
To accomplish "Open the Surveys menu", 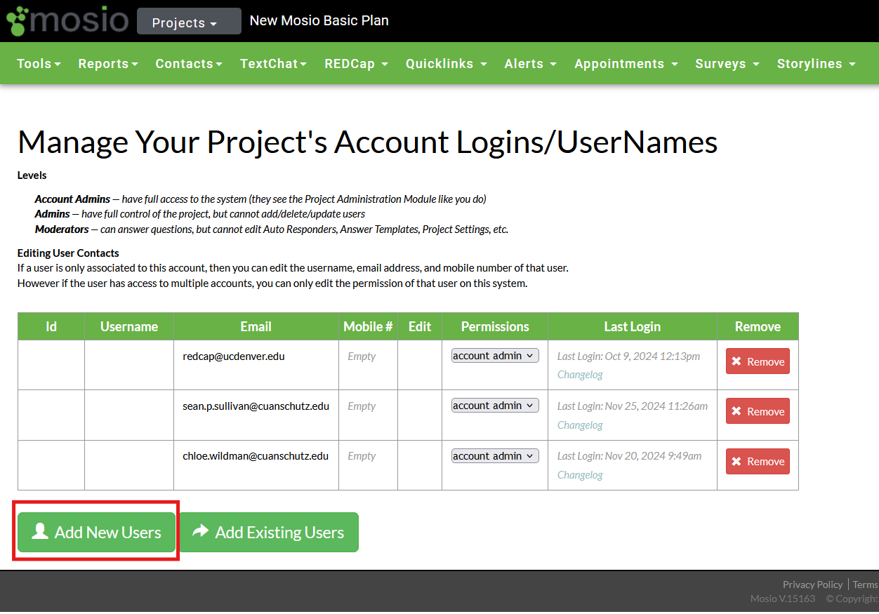I will tap(727, 64).
